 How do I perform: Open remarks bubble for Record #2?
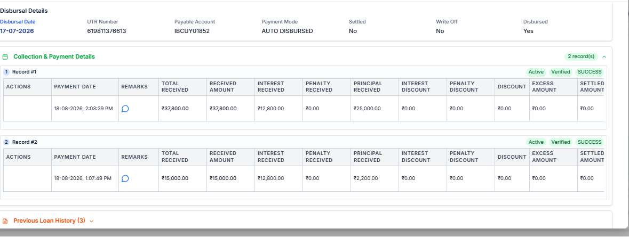(x=125, y=178)
